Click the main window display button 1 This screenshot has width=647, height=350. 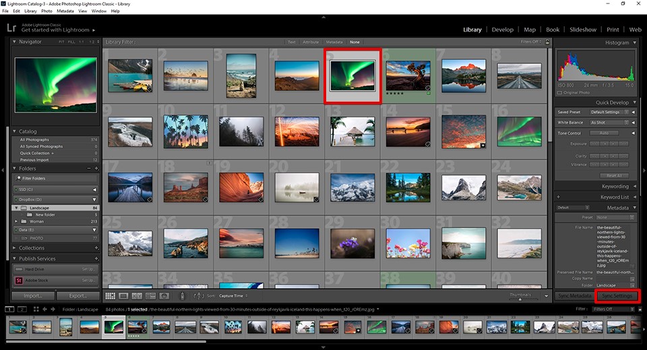(x=9, y=309)
